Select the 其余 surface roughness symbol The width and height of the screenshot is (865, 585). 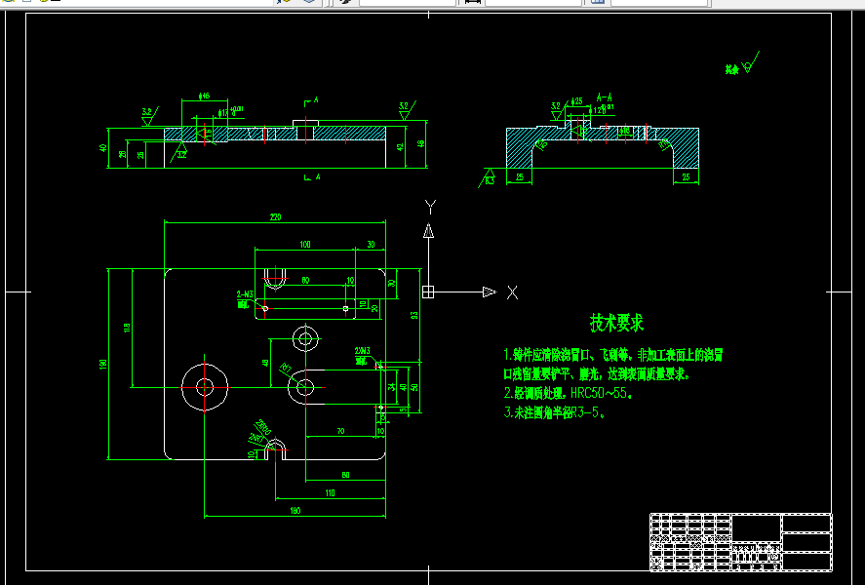coord(742,63)
